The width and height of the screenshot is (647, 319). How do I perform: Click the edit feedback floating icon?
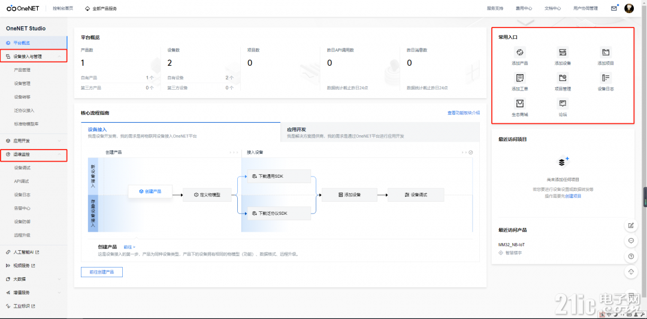[630, 226]
